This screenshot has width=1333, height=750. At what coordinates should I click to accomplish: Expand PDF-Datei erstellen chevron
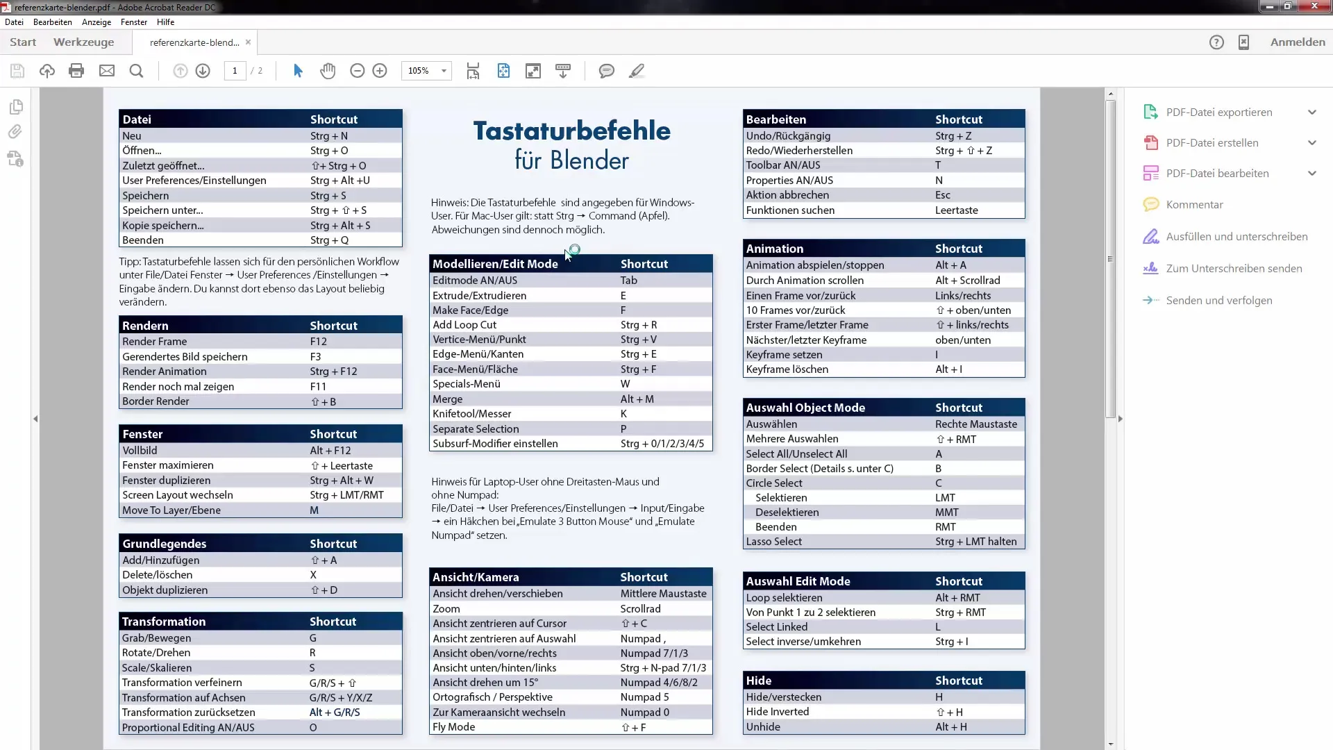(1312, 143)
